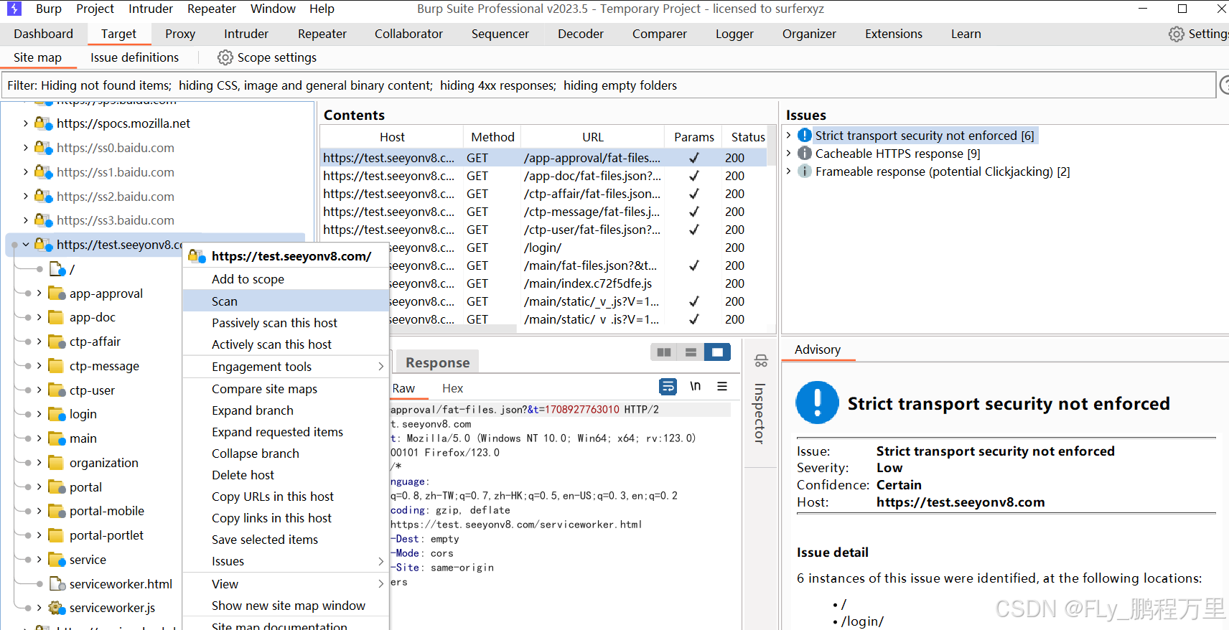Image resolution: width=1229 pixels, height=630 pixels.
Task: Open the Advisory tab
Action: [818, 349]
